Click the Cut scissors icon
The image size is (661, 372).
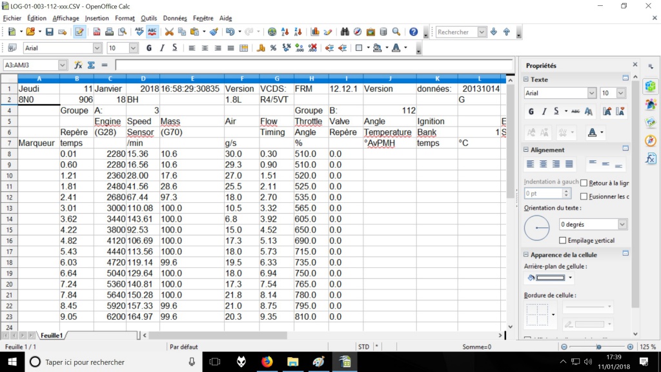(x=169, y=32)
